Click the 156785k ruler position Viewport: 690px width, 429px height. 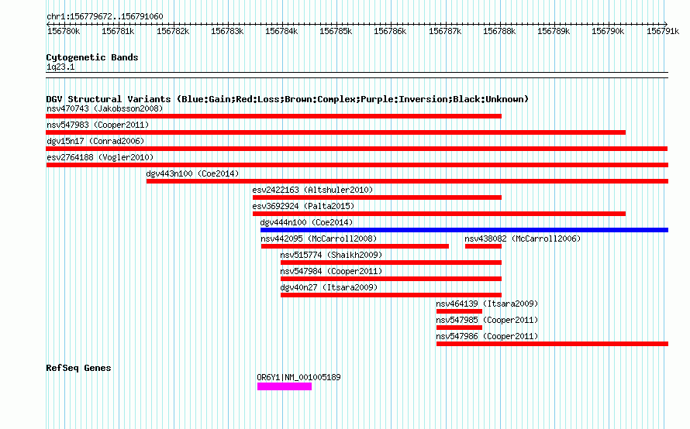336,31
